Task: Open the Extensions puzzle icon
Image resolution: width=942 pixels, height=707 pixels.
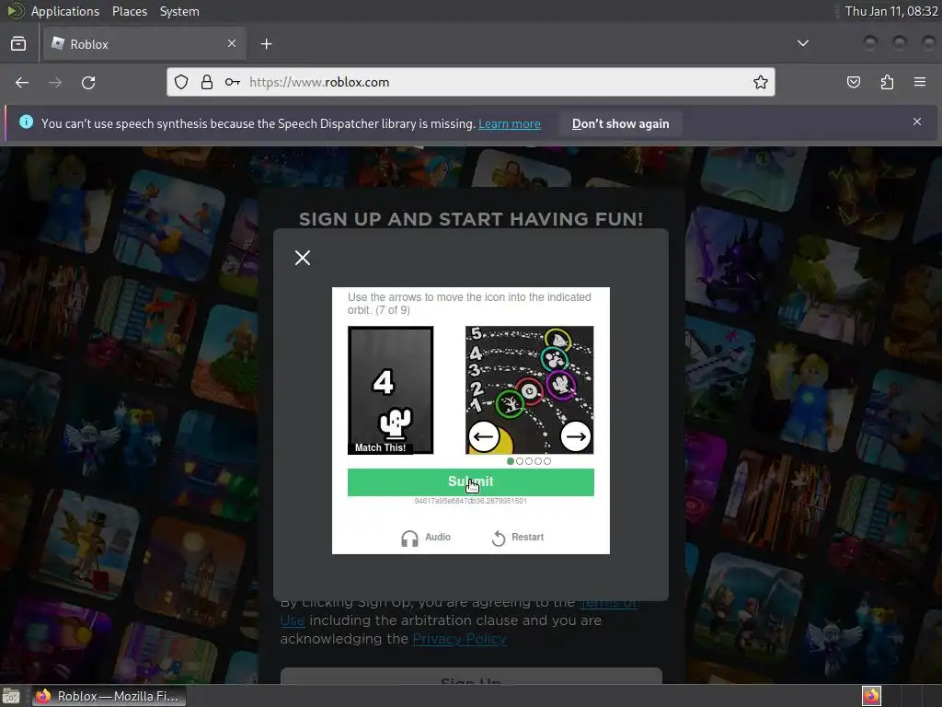Action: pos(888,82)
